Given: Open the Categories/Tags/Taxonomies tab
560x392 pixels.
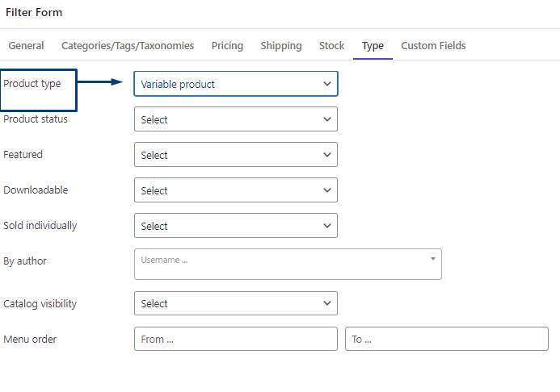Looking at the screenshot, I should 128,46.
